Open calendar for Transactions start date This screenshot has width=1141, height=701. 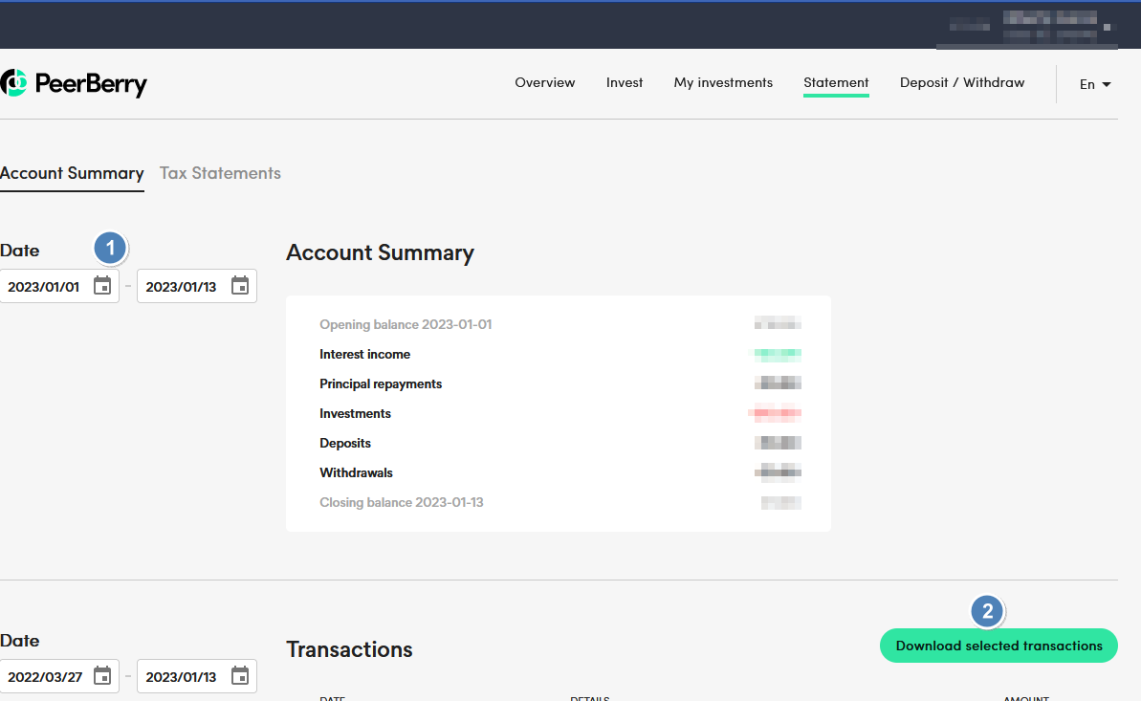click(102, 676)
